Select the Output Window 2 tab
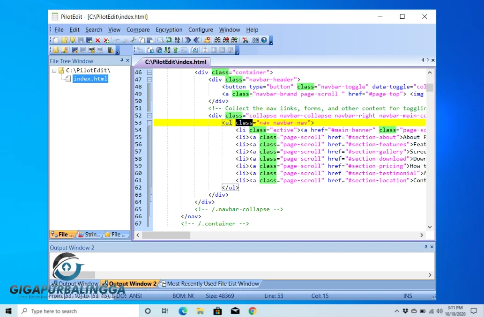 coord(130,284)
